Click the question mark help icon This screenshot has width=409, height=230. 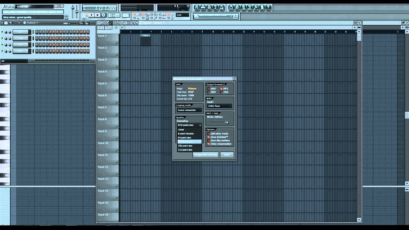tap(268, 8)
